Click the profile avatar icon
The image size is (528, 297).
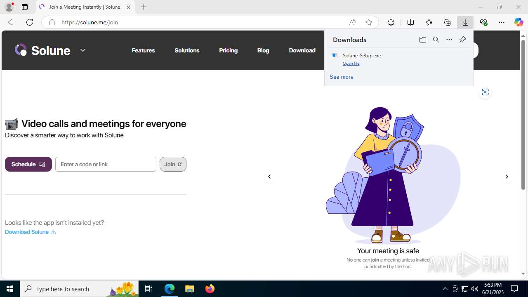[9, 7]
